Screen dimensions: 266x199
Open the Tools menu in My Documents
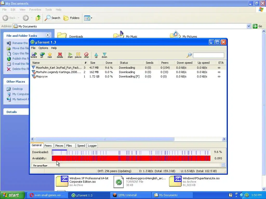pyautogui.click(x=49, y=10)
